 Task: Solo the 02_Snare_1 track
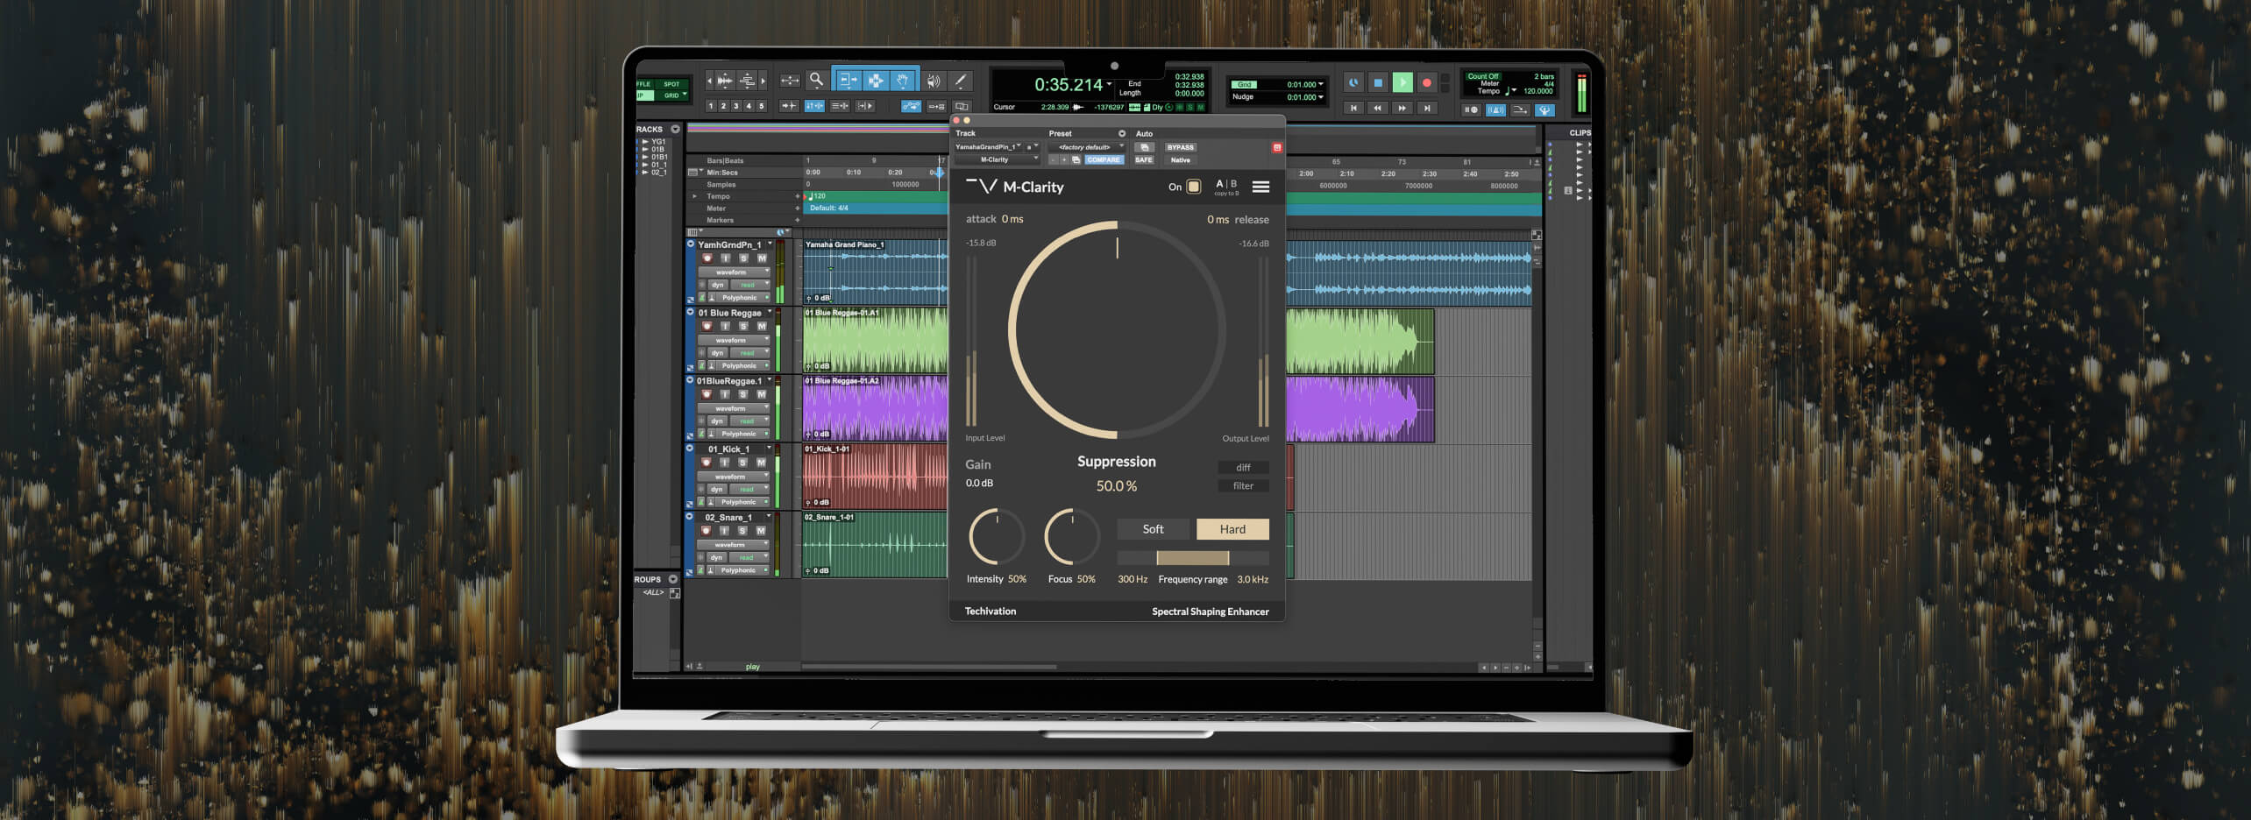tap(742, 531)
